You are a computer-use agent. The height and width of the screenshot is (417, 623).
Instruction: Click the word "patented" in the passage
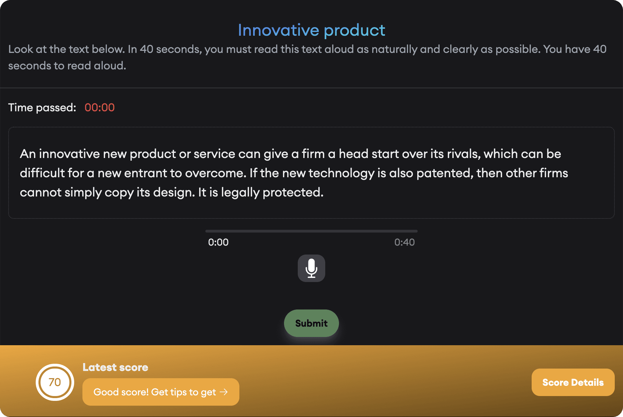click(444, 173)
